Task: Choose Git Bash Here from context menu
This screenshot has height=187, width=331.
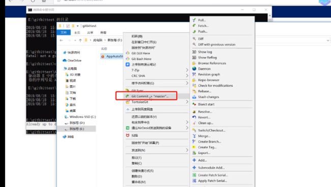Action: (156, 59)
